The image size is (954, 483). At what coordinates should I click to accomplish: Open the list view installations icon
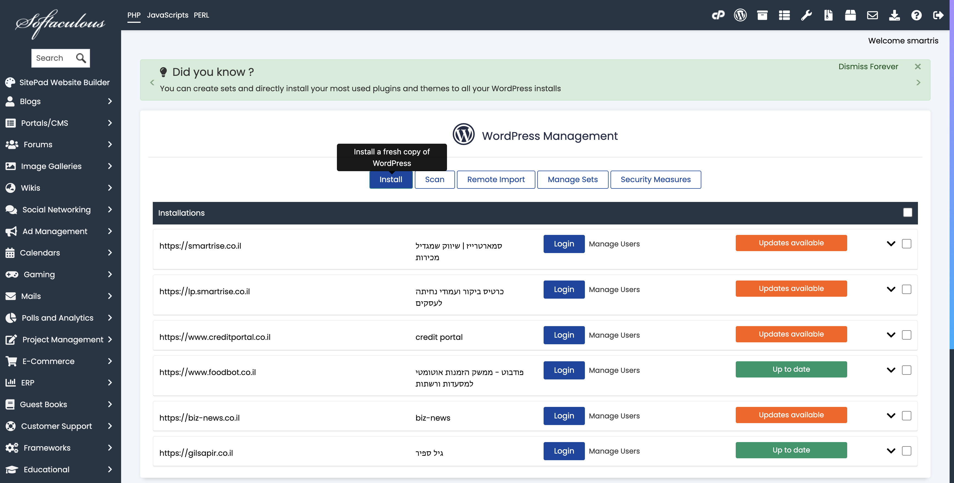pos(784,15)
